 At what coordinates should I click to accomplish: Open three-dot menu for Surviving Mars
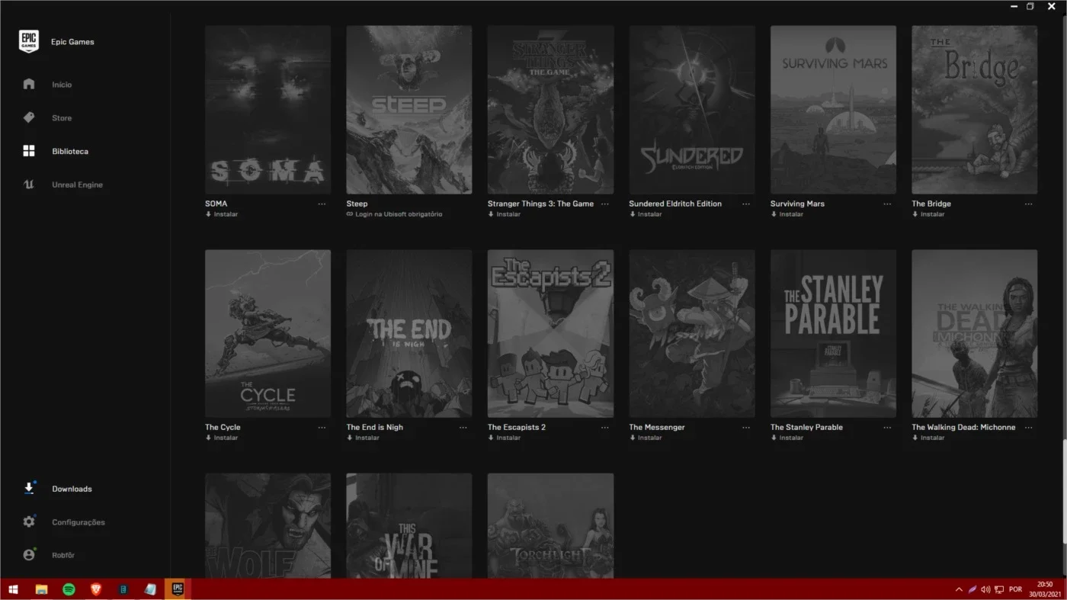tap(887, 204)
